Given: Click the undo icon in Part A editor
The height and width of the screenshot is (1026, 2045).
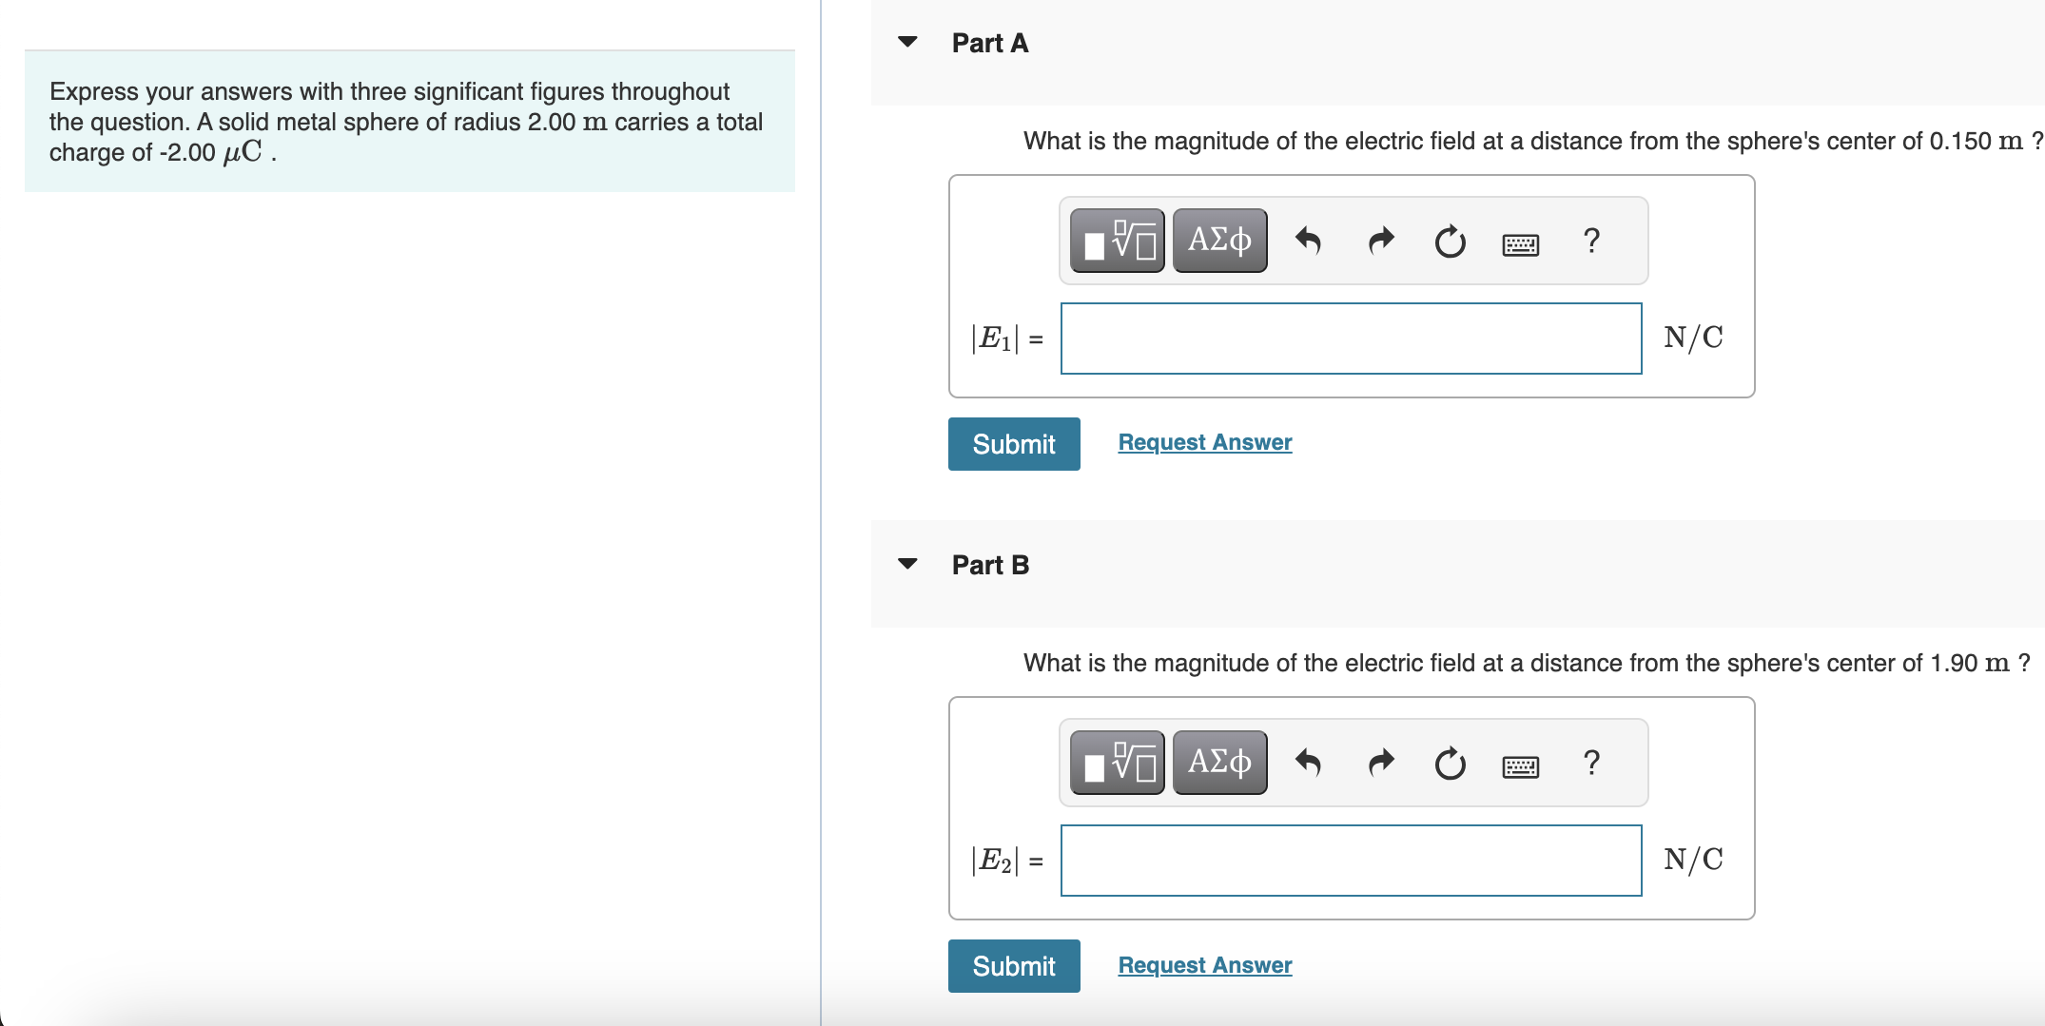Looking at the screenshot, I should [x=1308, y=241].
